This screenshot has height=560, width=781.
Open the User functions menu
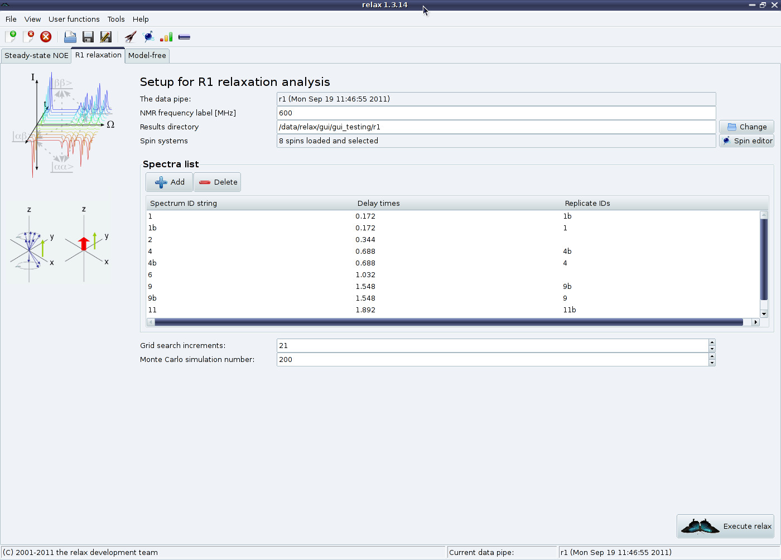[x=74, y=19]
